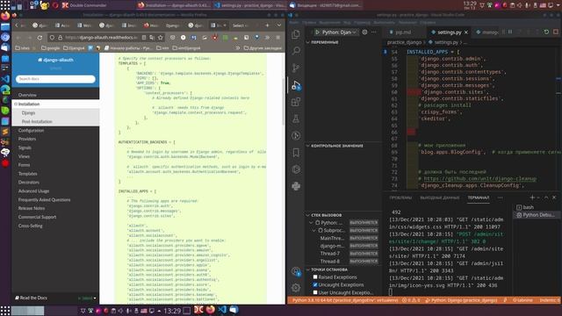Open the Release Notes docs page
Viewport: 562px width, 316px height.
(32, 208)
